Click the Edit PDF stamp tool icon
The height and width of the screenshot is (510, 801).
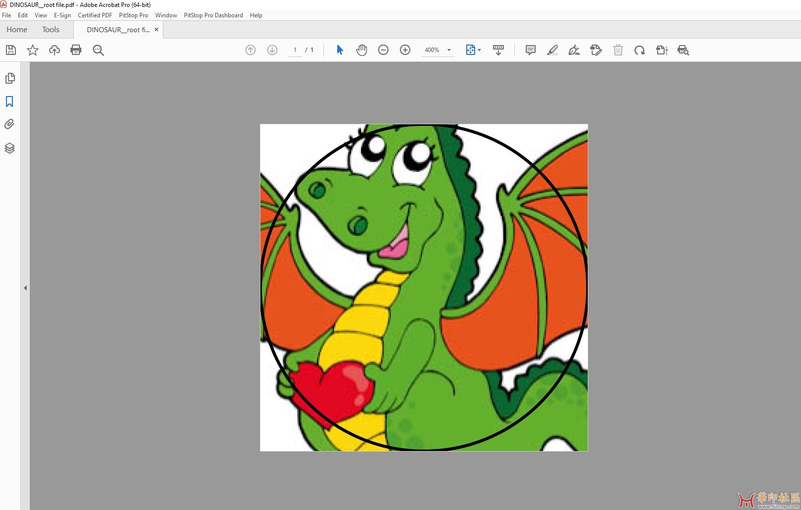596,50
